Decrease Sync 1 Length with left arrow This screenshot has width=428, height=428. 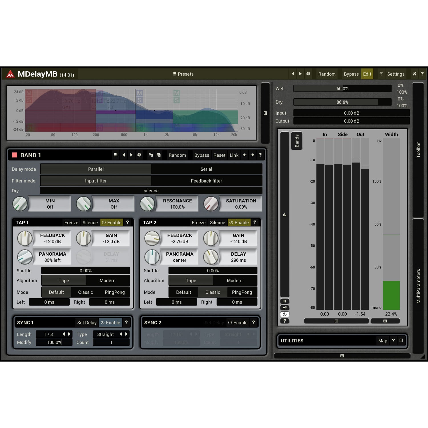(64, 334)
